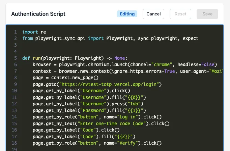The height and width of the screenshot is (151, 230).
Task: Click the Username press("Tab") line
Action: click(x=88, y=104)
